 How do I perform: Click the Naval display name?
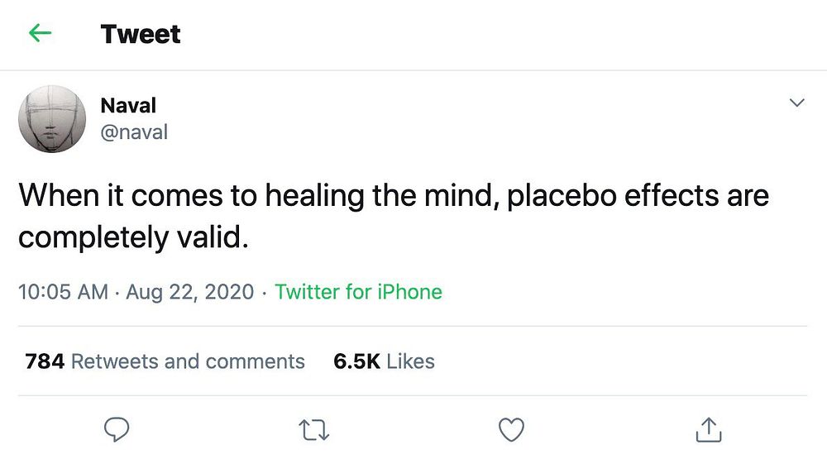[127, 105]
